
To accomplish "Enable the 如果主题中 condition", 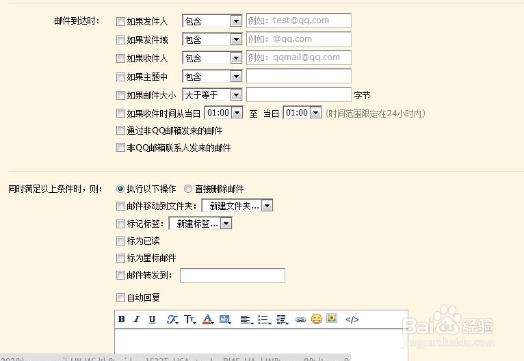I will coord(120,77).
